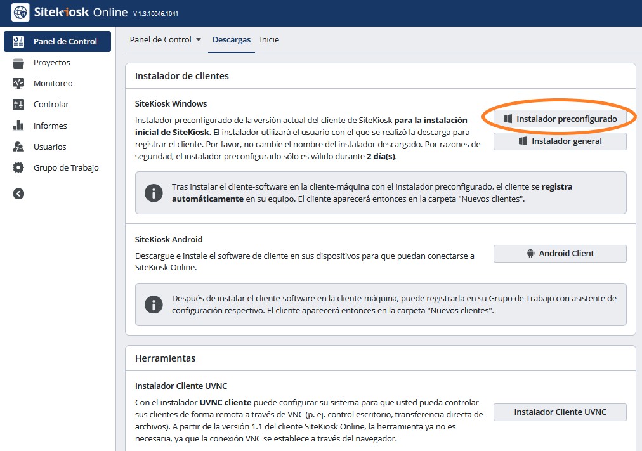Screen dimensions: 642x451
Task: Expand the Panel de Control dropdown arrow
Action: (x=199, y=40)
